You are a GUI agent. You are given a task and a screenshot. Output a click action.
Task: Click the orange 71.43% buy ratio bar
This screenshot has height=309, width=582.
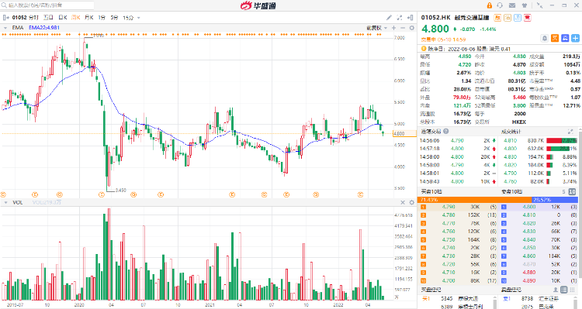tap(475, 199)
